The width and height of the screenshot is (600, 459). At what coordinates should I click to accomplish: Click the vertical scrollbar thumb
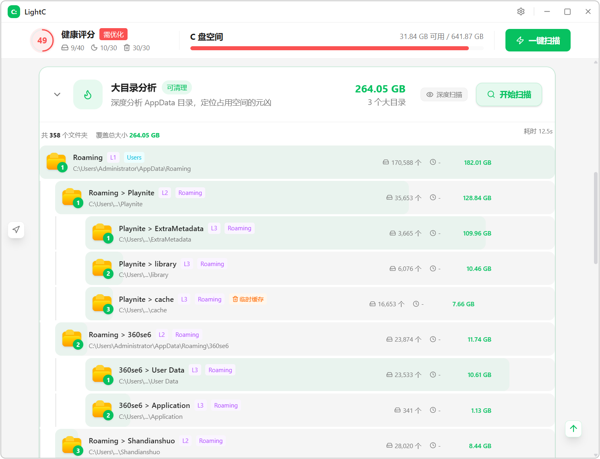pyautogui.click(x=596, y=218)
